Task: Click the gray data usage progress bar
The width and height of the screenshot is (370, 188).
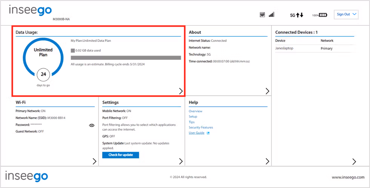Action: tap(126, 58)
